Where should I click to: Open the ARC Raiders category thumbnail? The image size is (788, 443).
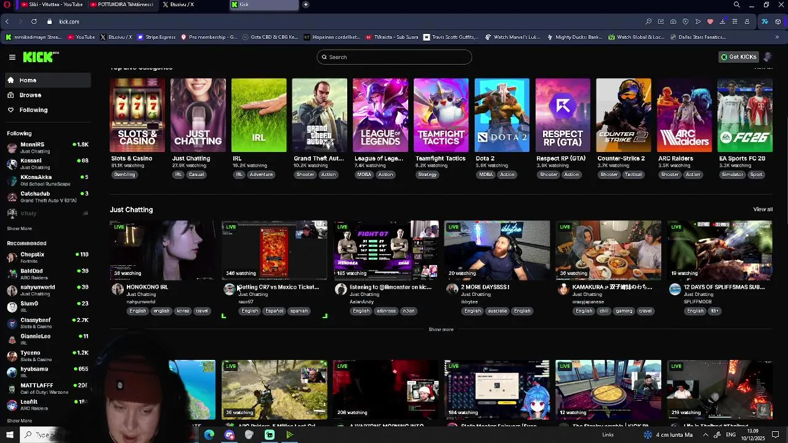685,115
